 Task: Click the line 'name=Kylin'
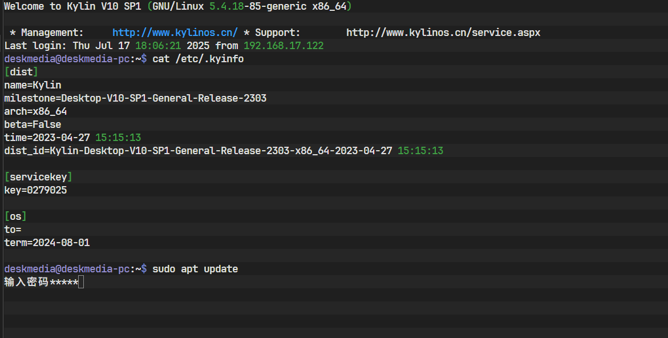(x=33, y=85)
